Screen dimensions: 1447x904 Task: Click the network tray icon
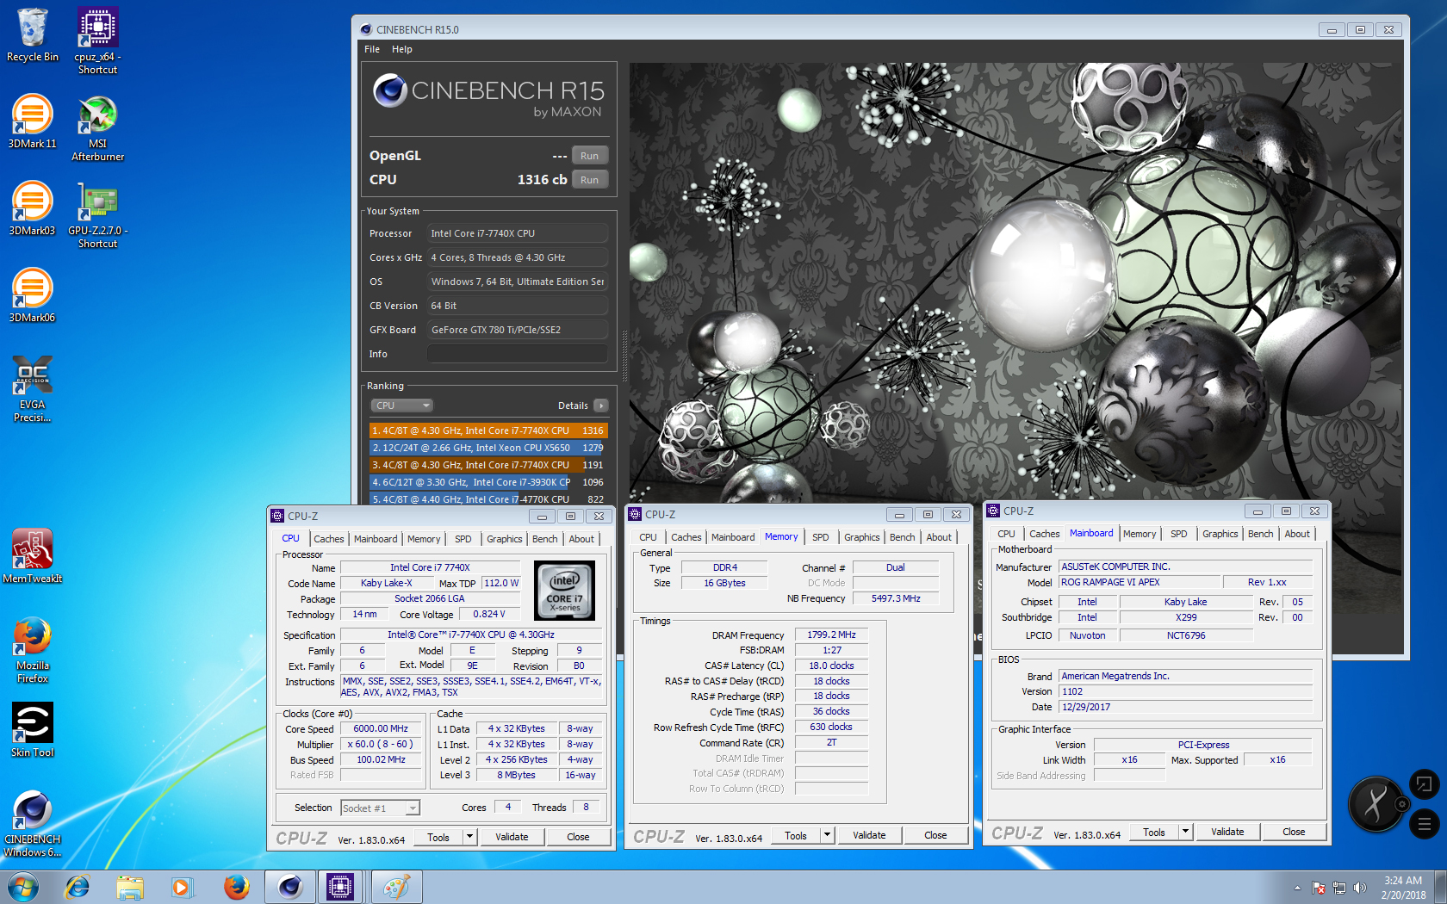pyautogui.click(x=1339, y=888)
